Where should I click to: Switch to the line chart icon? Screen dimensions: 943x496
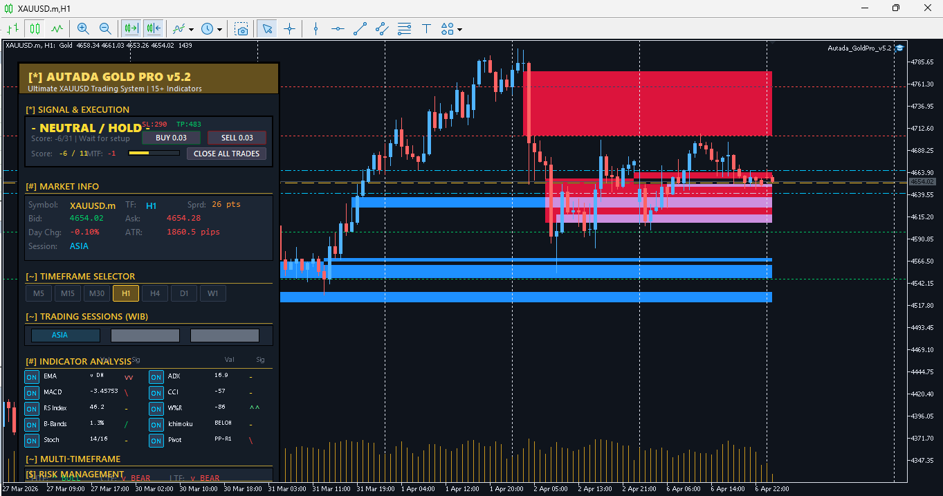[x=57, y=28]
